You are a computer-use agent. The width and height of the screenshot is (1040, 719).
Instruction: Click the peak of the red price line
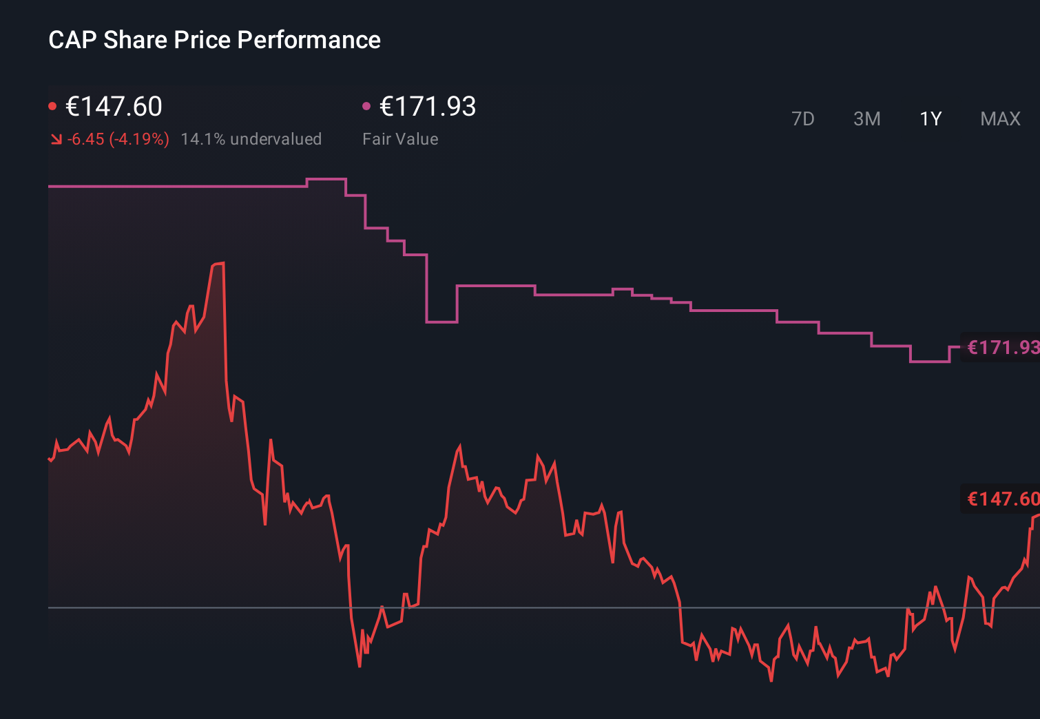(220, 264)
